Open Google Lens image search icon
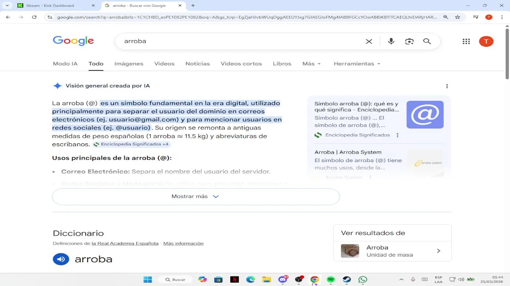The image size is (510, 286). (x=409, y=41)
